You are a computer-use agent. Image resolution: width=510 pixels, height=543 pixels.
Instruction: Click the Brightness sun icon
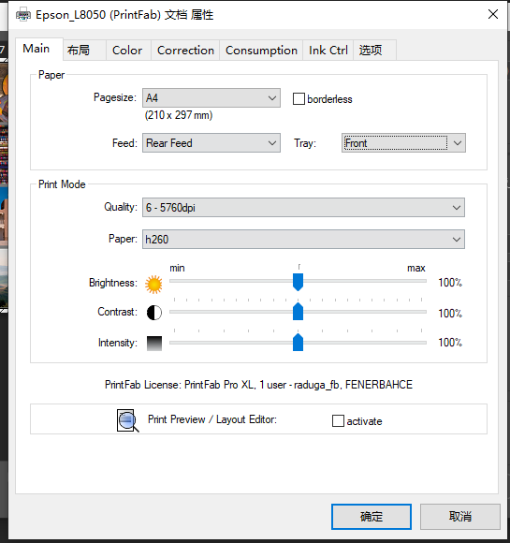[153, 285]
